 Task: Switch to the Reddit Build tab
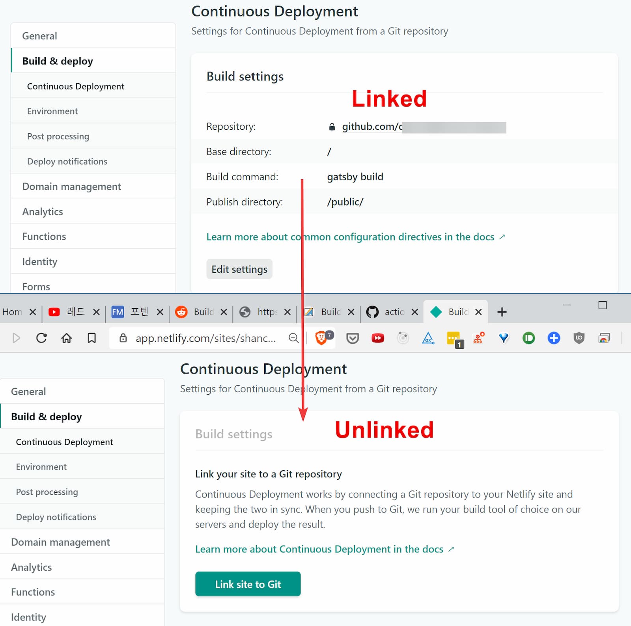coord(201,312)
